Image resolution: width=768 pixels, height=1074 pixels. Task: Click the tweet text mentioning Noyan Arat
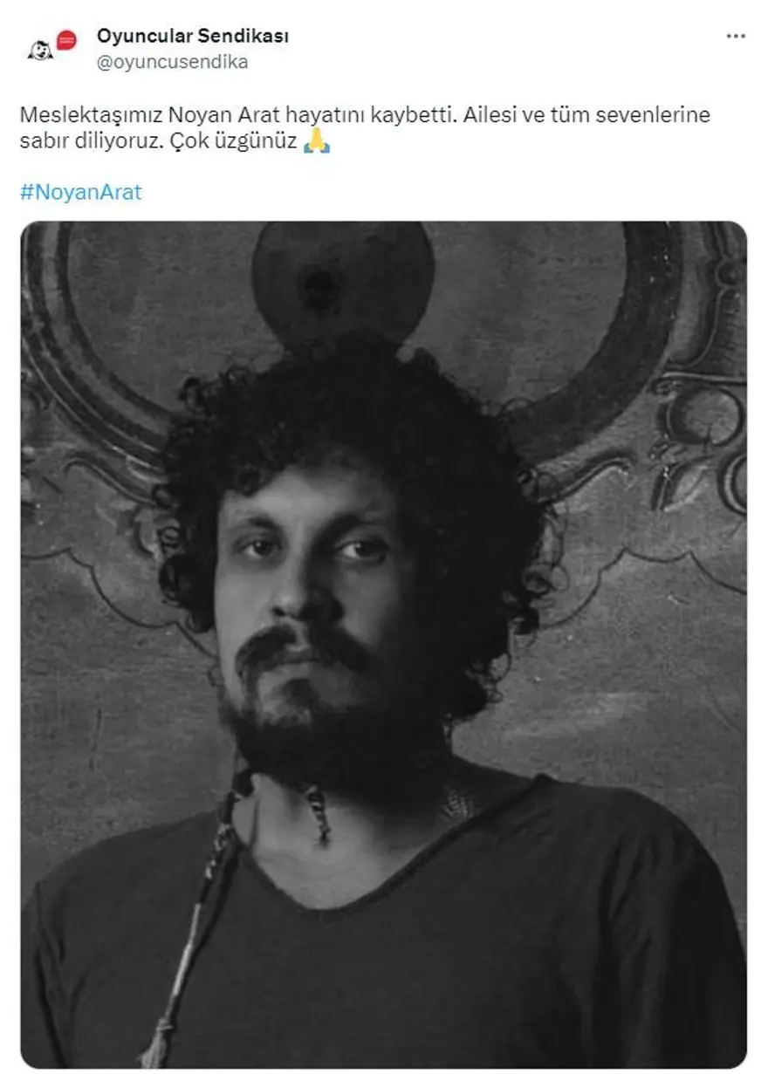pyautogui.click(x=365, y=128)
